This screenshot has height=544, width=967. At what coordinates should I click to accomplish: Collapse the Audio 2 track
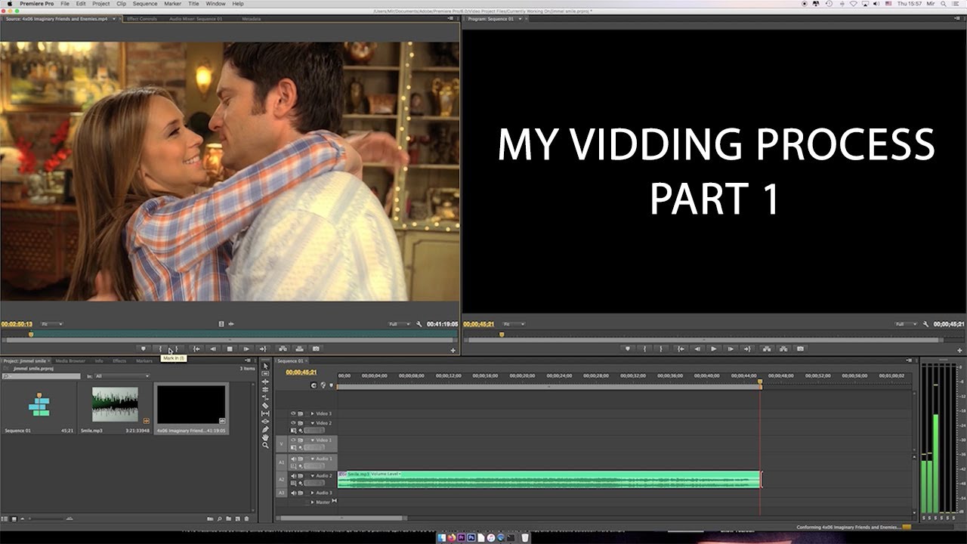tap(312, 476)
